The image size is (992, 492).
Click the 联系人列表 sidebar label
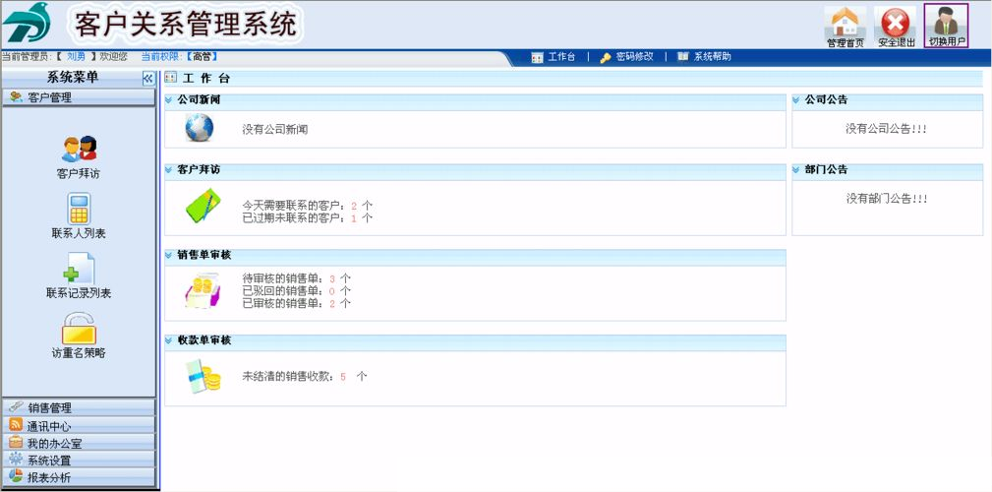(79, 233)
